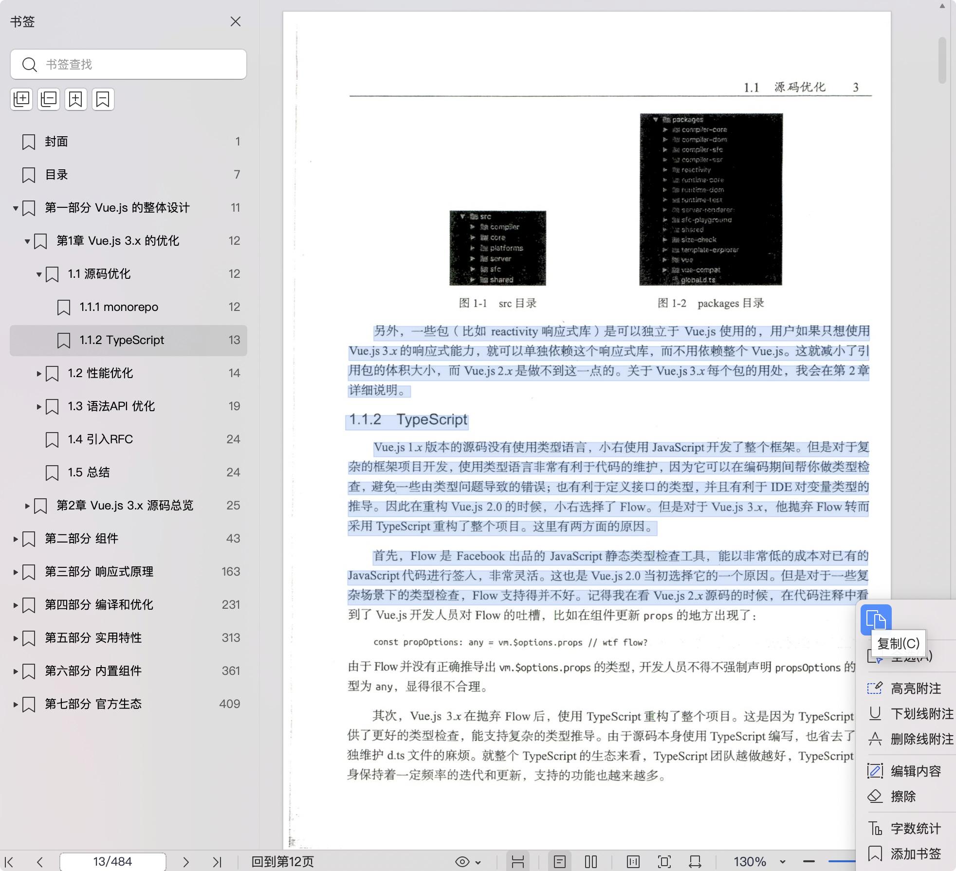The image size is (956, 871).
Task: Click the remove bookmark icon in the panel toolbar
Action: pyautogui.click(x=103, y=99)
